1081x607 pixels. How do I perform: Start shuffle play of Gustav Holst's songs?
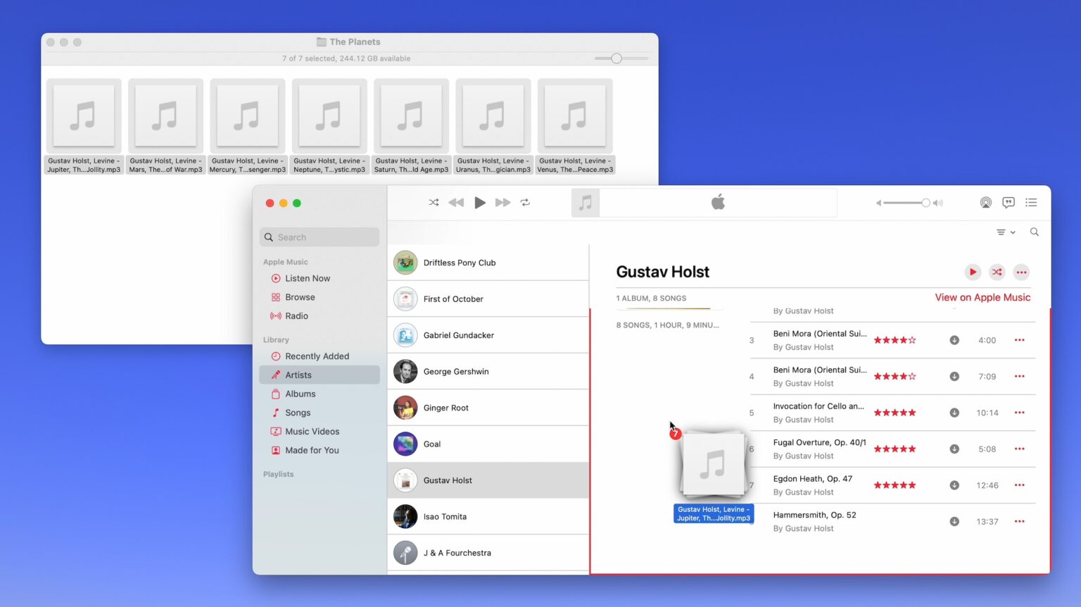click(997, 272)
